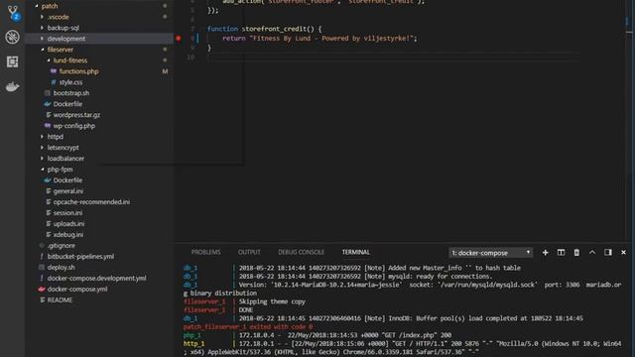Click the http_1 log line prefix

point(193,344)
